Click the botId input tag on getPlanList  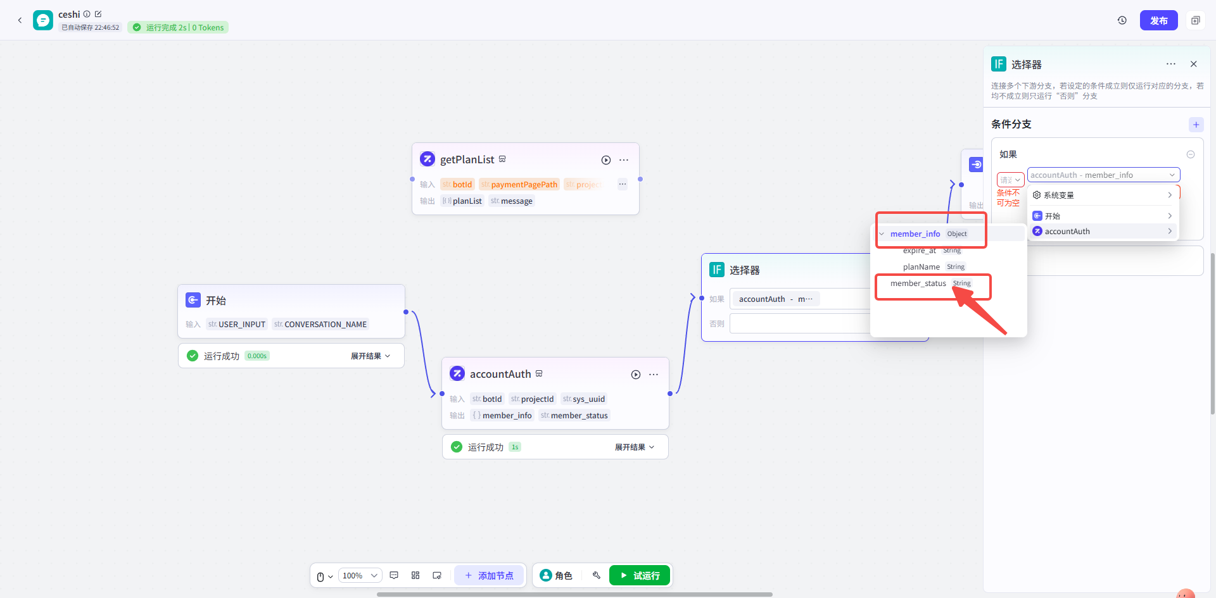[457, 184]
